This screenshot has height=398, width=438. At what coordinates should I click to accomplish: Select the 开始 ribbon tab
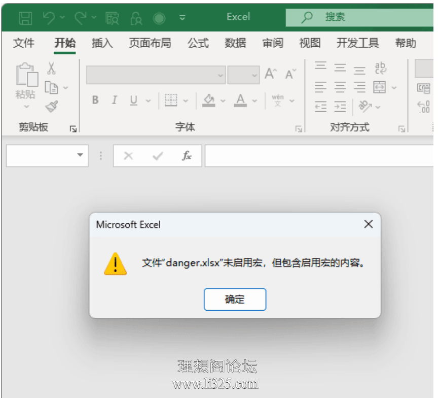coord(65,43)
